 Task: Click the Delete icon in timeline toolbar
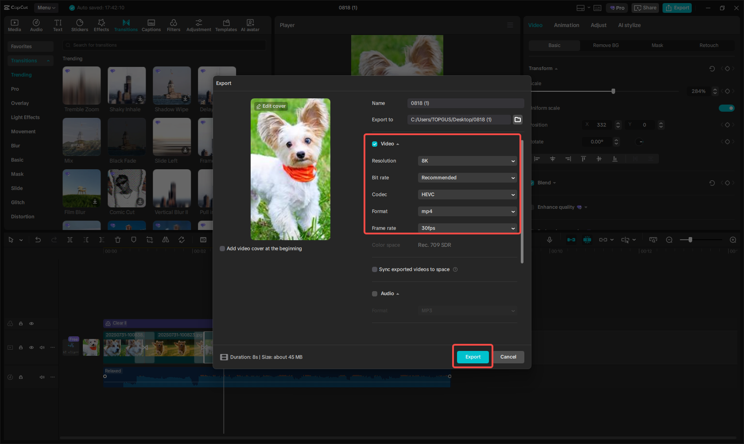pos(118,239)
